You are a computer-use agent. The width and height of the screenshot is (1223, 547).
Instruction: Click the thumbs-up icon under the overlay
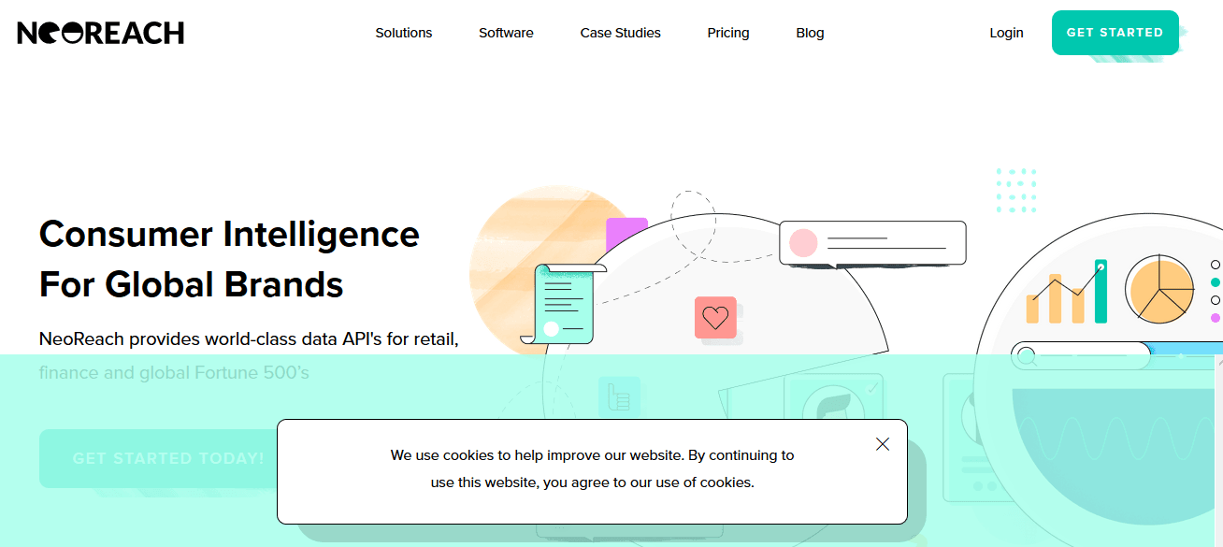(618, 396)
